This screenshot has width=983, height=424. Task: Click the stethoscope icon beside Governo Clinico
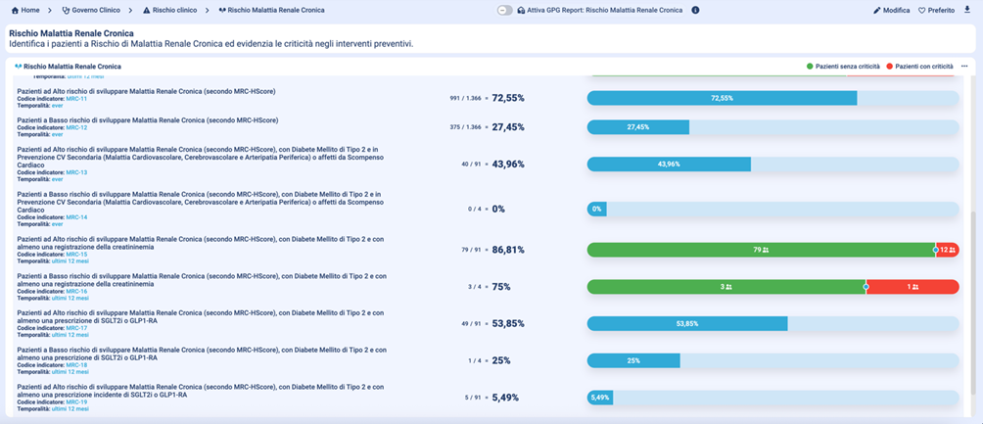pos(66,10)
